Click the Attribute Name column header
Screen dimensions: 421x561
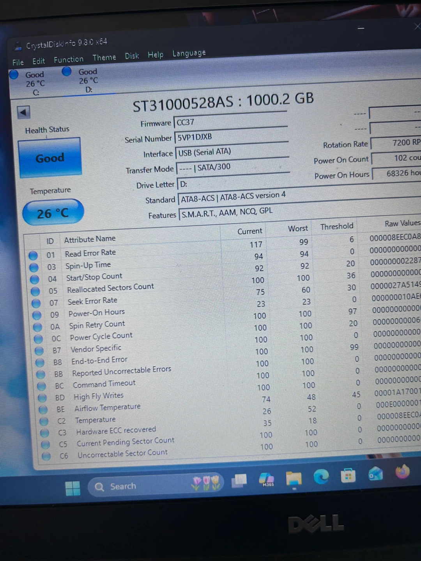pyautogui.click(x=90, y=239)
